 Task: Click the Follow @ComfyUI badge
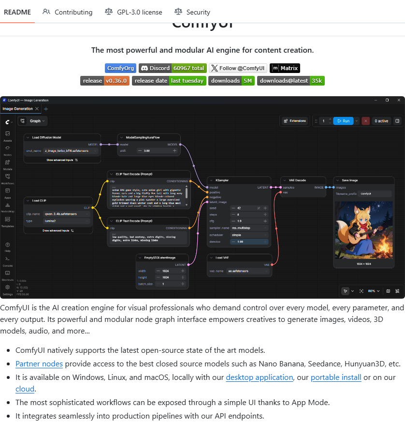238,68
